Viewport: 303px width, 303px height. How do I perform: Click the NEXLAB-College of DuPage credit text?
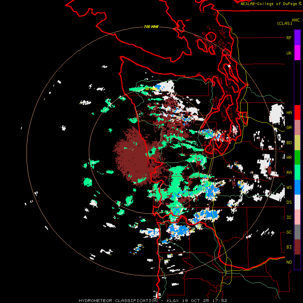coord(271,4)
